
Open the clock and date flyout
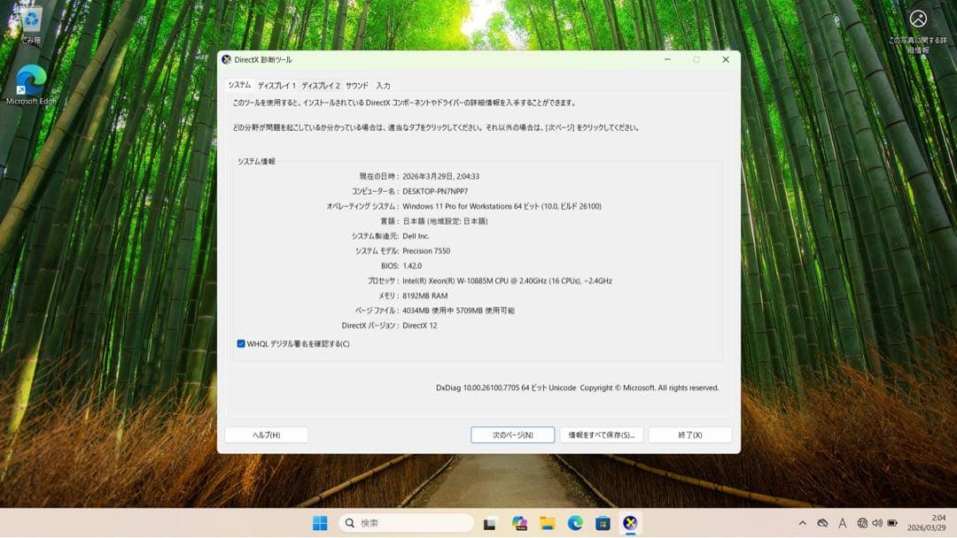click(926, 523)
